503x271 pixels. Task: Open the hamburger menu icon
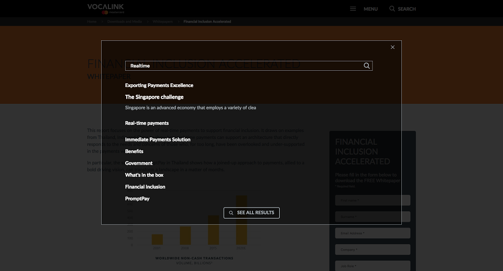coord(353,9)
